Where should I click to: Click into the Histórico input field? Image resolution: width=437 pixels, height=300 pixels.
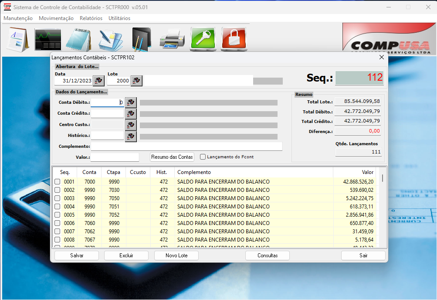[107, 136]
